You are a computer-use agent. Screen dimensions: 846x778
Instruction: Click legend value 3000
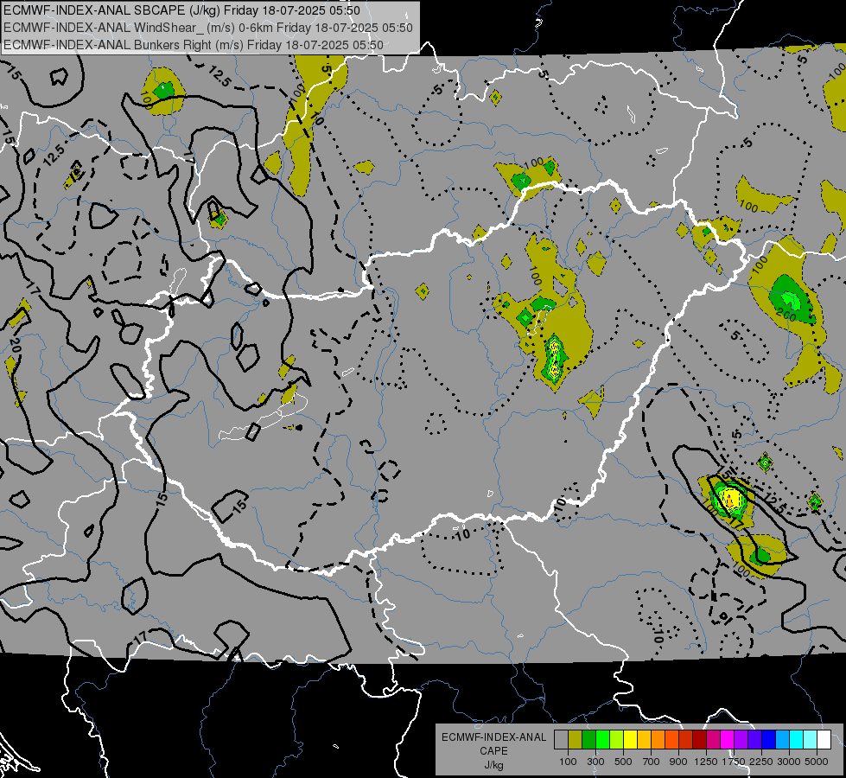tap(789, 762)
